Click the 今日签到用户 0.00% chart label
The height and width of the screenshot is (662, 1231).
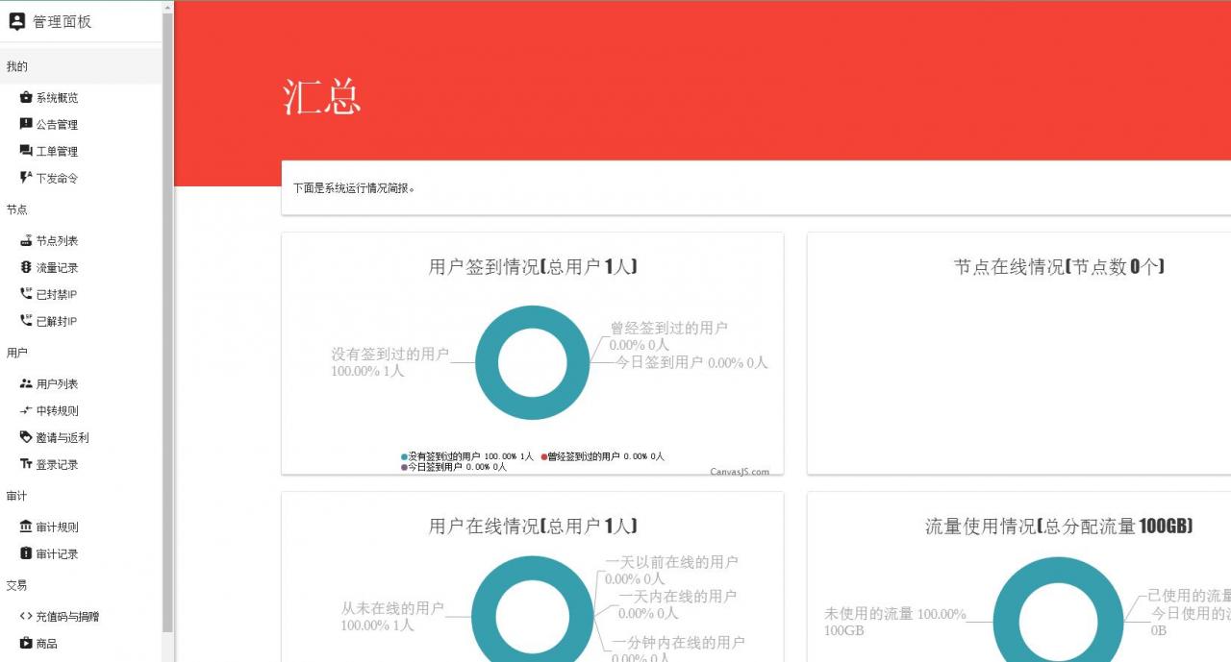692,362
